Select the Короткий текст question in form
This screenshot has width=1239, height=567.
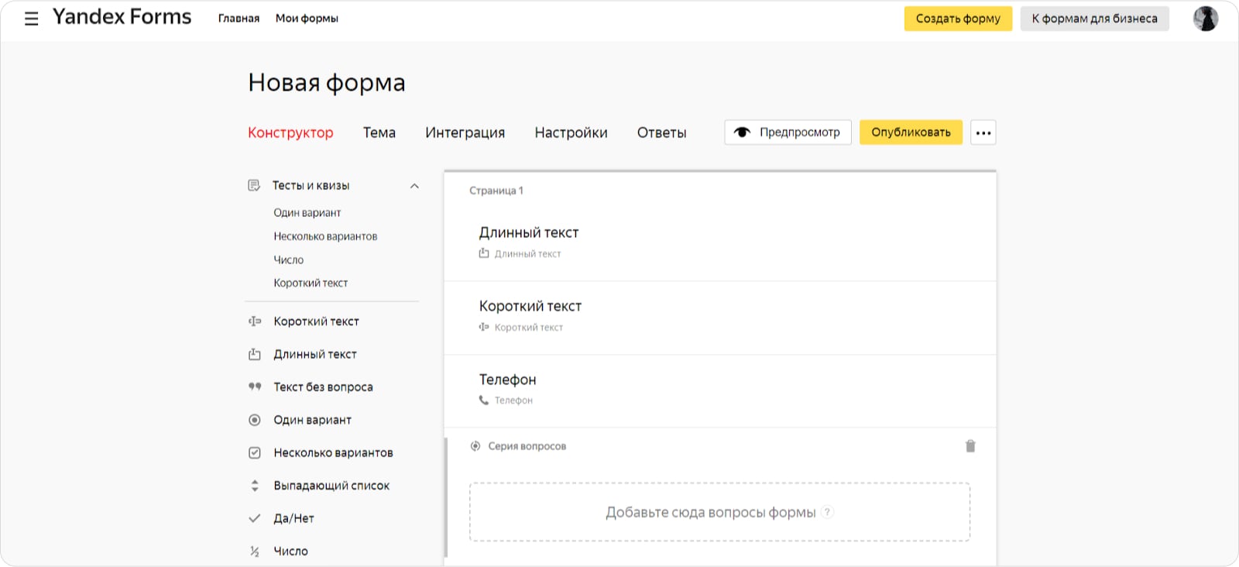pos(720,318)
